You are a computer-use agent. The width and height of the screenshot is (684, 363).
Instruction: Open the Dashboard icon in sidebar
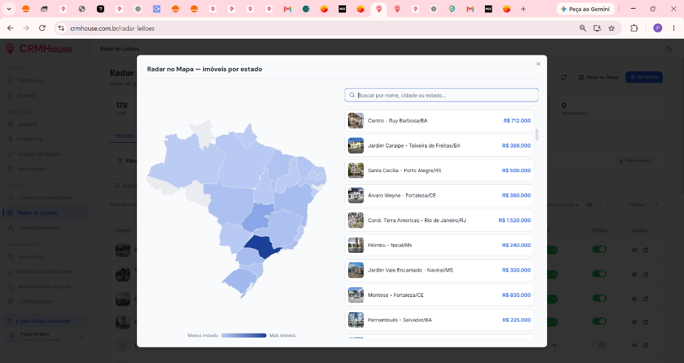[x=11, y=80]
